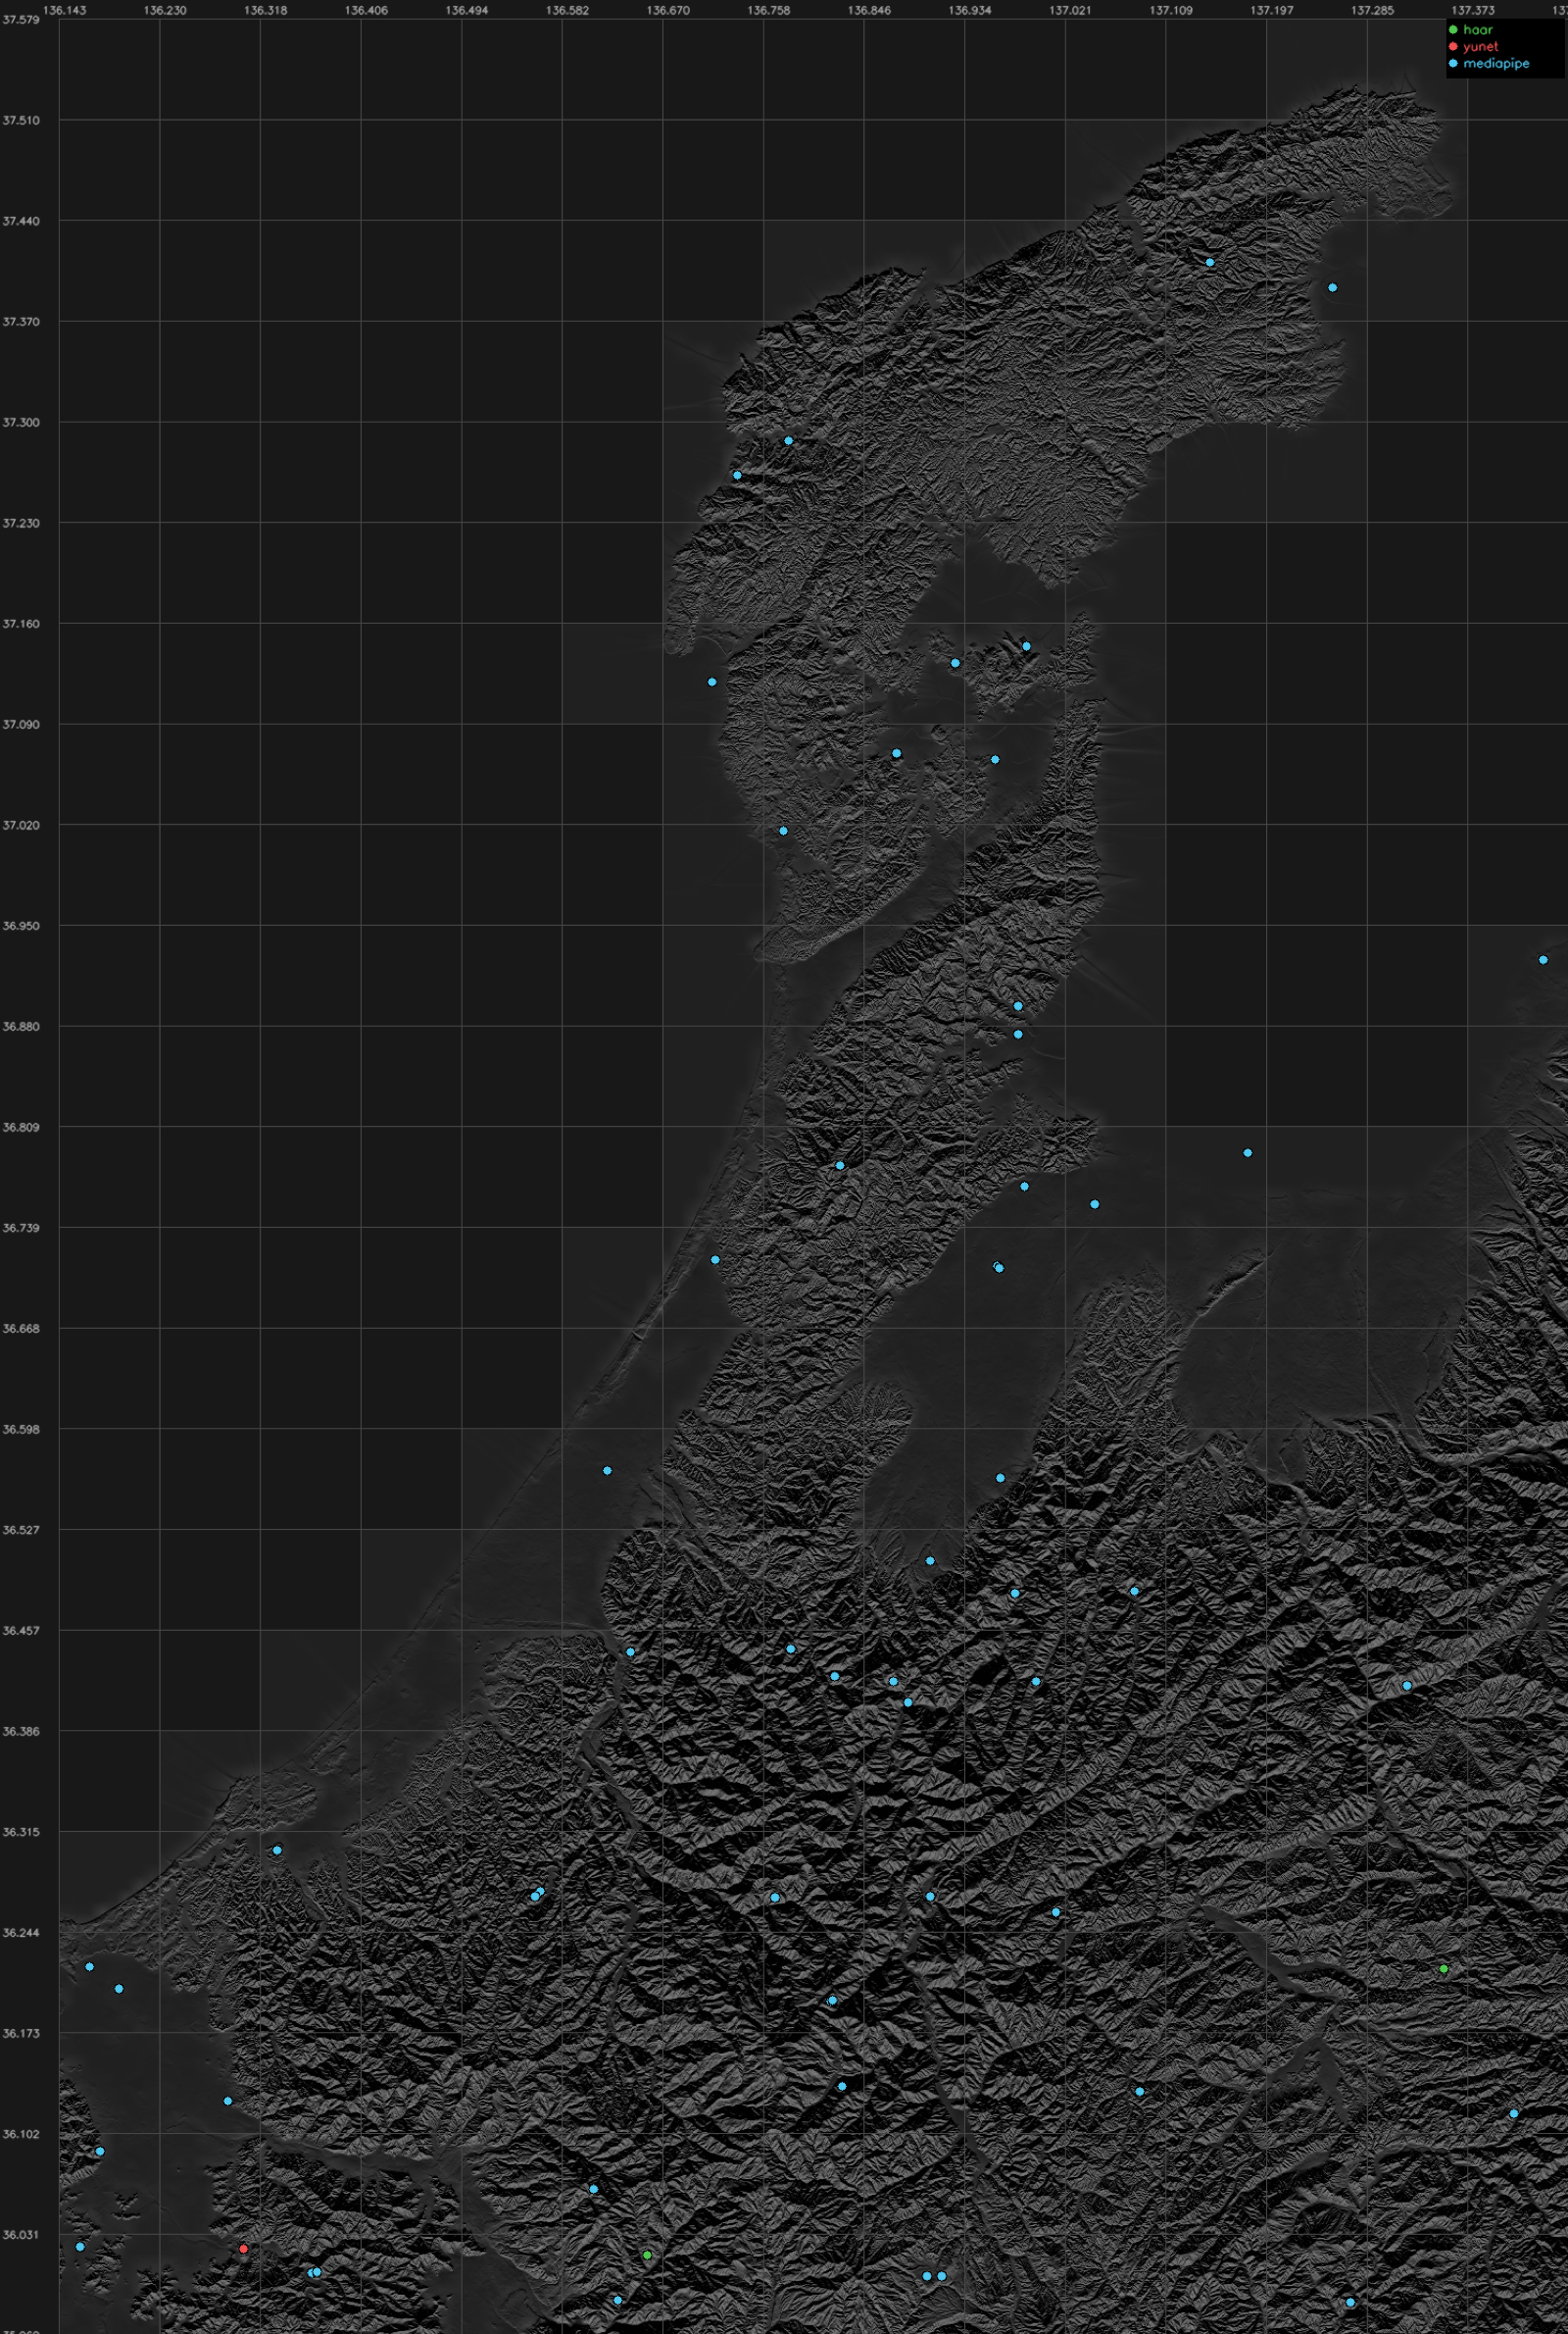1568x2334 pixels.
Task: Select the northernmost mediapipe point below the 37.440 gridline
Action: click(x=1209, y=262)
